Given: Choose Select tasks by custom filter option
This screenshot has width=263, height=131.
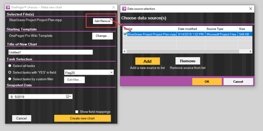Looking at the screenshot, I should [10, 79].
